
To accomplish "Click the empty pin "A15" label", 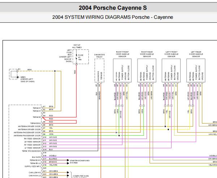I will point(44,152).
